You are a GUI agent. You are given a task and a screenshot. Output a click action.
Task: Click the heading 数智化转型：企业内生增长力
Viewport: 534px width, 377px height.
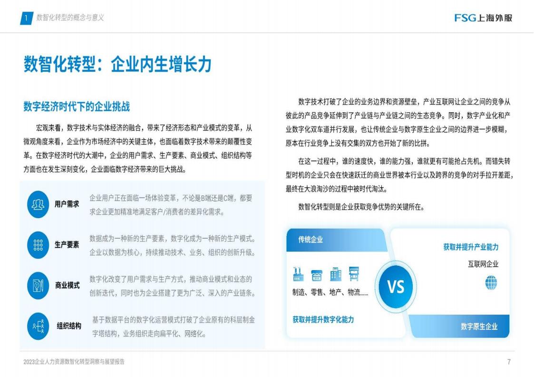117,64
